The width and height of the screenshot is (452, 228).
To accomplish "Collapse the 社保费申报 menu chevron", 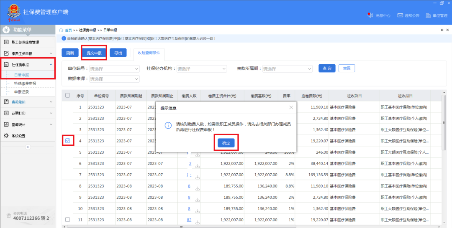I will [51, 64].
